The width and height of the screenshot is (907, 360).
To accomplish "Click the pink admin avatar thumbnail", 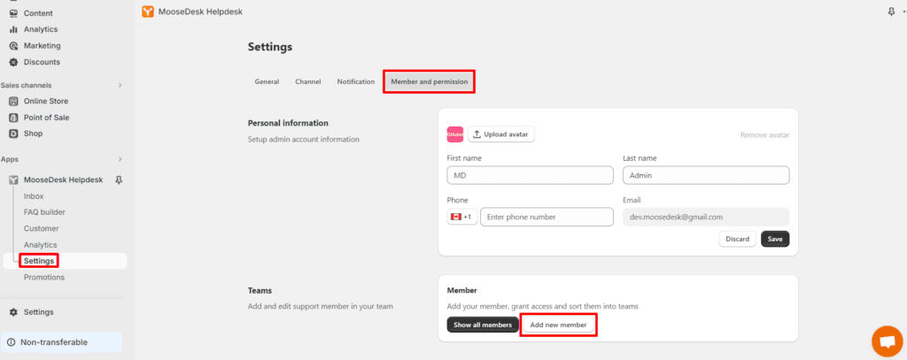I will (x=455, y=134).
